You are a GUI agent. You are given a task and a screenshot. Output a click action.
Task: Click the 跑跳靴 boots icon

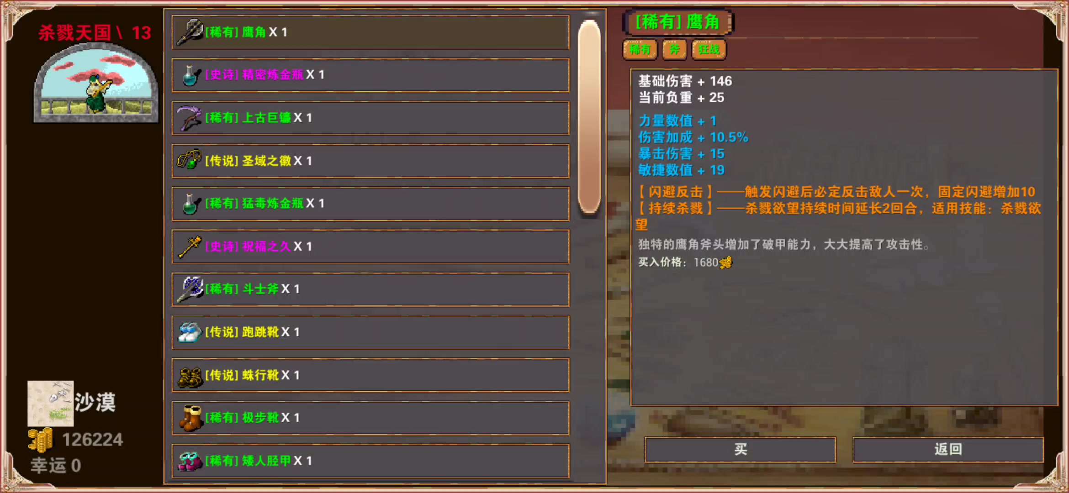[190, 332]
